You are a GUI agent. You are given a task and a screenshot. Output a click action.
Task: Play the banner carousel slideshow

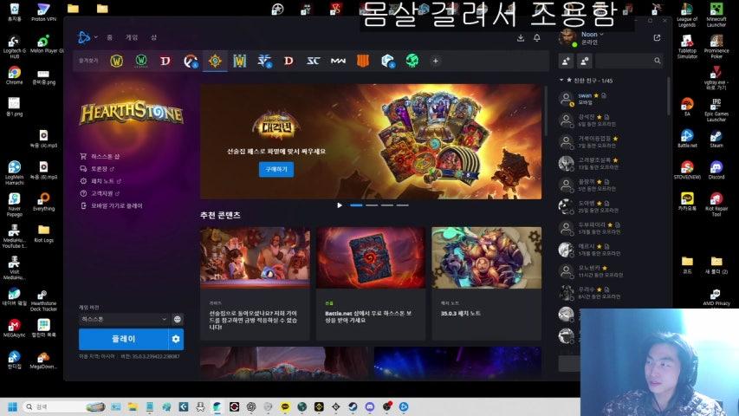(x=340, y=205)
